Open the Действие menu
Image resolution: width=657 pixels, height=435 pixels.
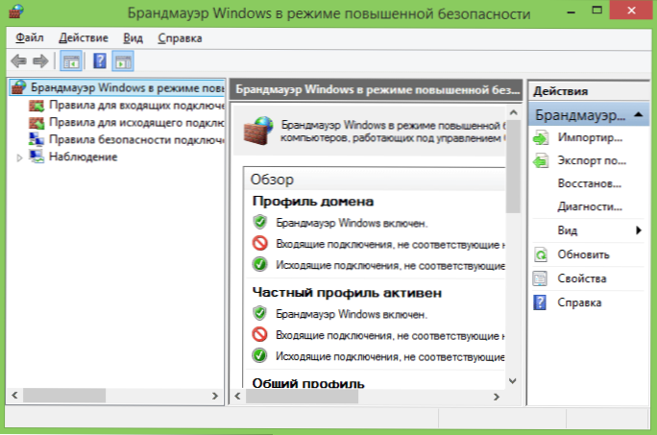point(84,37)
